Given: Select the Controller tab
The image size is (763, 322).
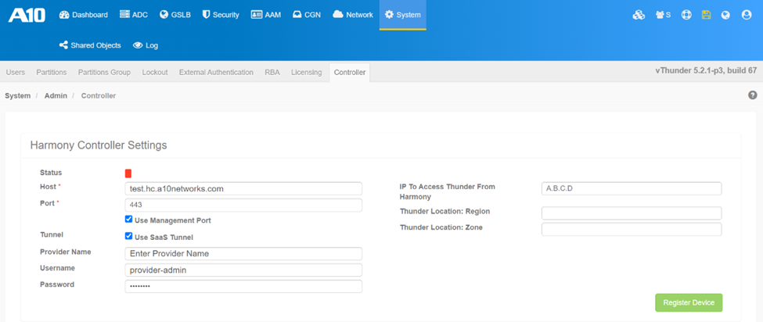Looking at the screenshot, I should [x=349, y=73].
